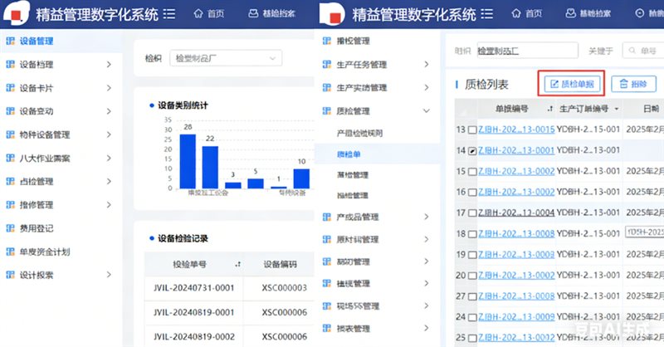Expand the 产成品管理 chevron
This screenshot has width=664, height=347.
(x=427, y=217)
